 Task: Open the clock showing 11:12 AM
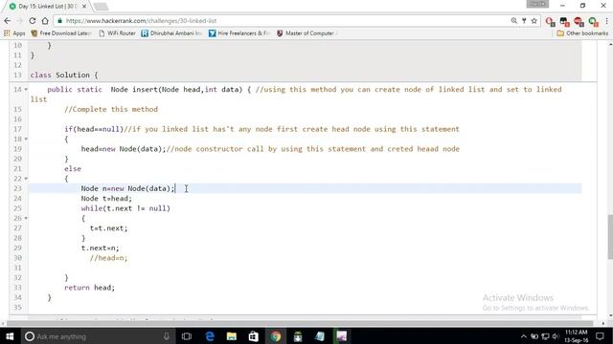[577, 336]
